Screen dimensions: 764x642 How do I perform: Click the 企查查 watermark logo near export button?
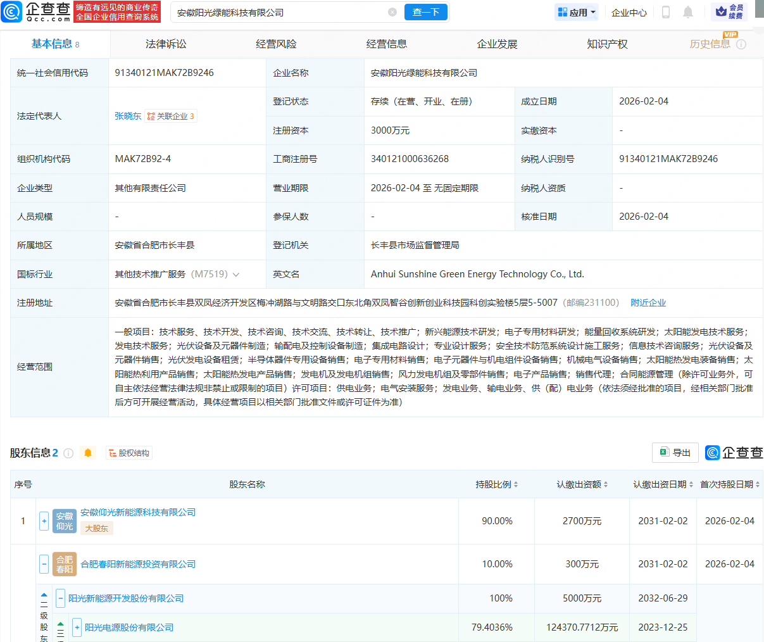pyautogui.click(x=734, y=453)
